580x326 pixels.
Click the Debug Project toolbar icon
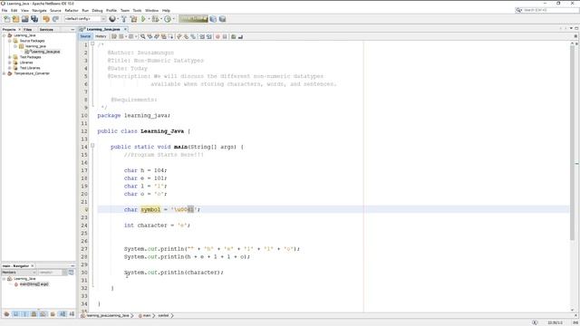click(x=155, y=19)
